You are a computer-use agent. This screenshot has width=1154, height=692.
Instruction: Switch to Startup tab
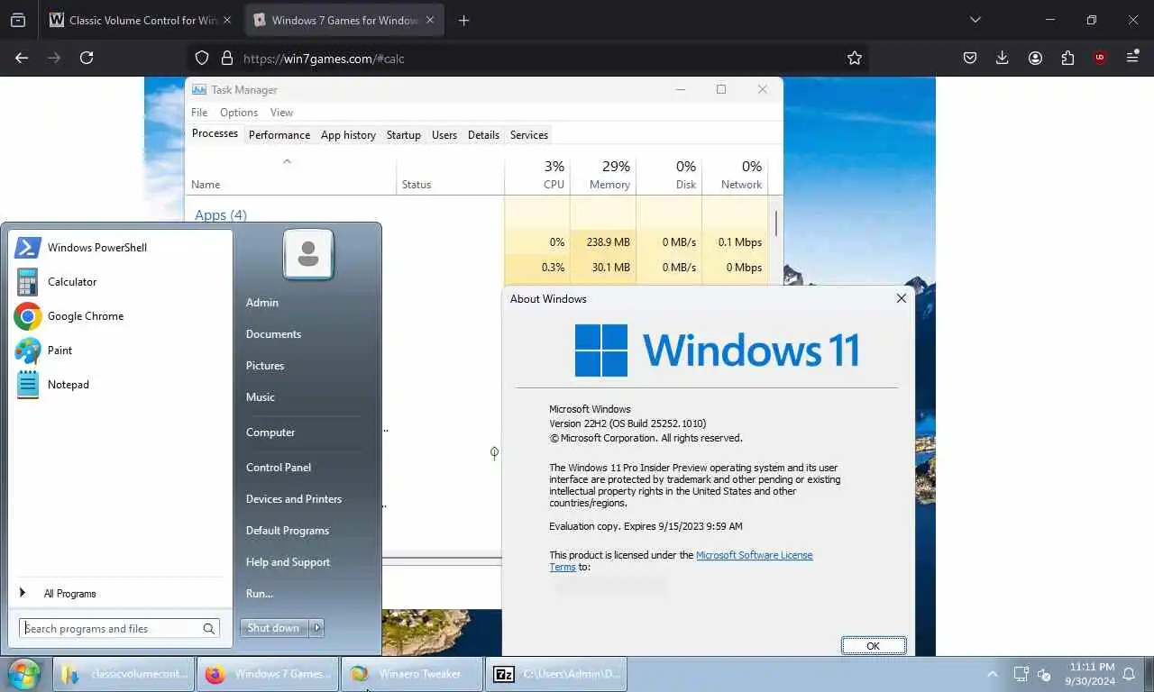pyautogui.click(x=404, y=135)
